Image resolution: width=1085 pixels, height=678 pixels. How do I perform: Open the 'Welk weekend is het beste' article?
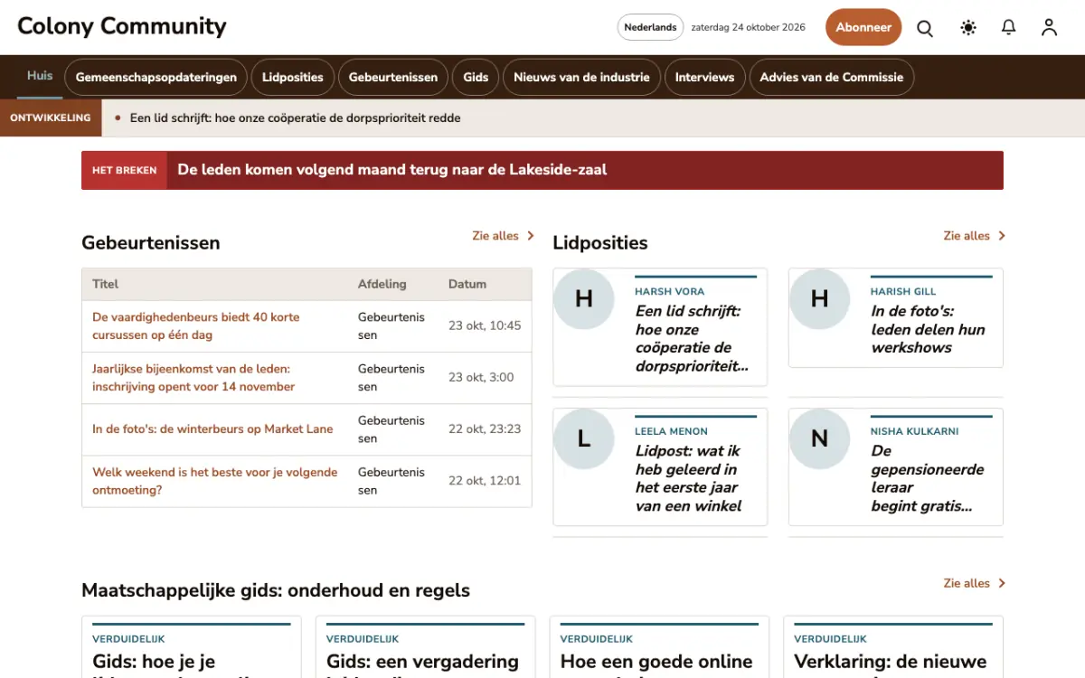215,481
